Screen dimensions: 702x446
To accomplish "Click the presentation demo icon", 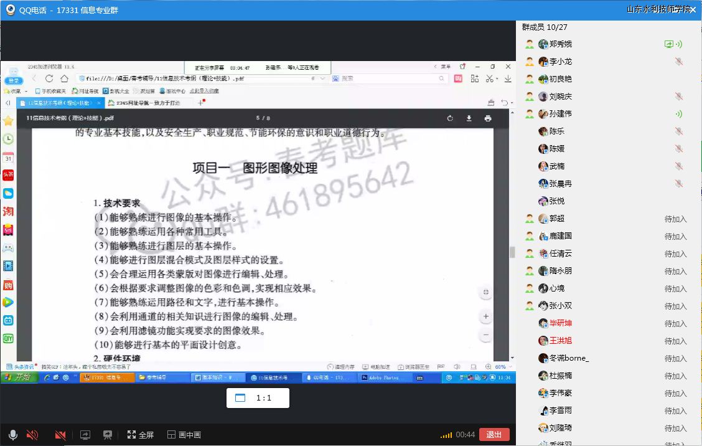I will 108,435.
